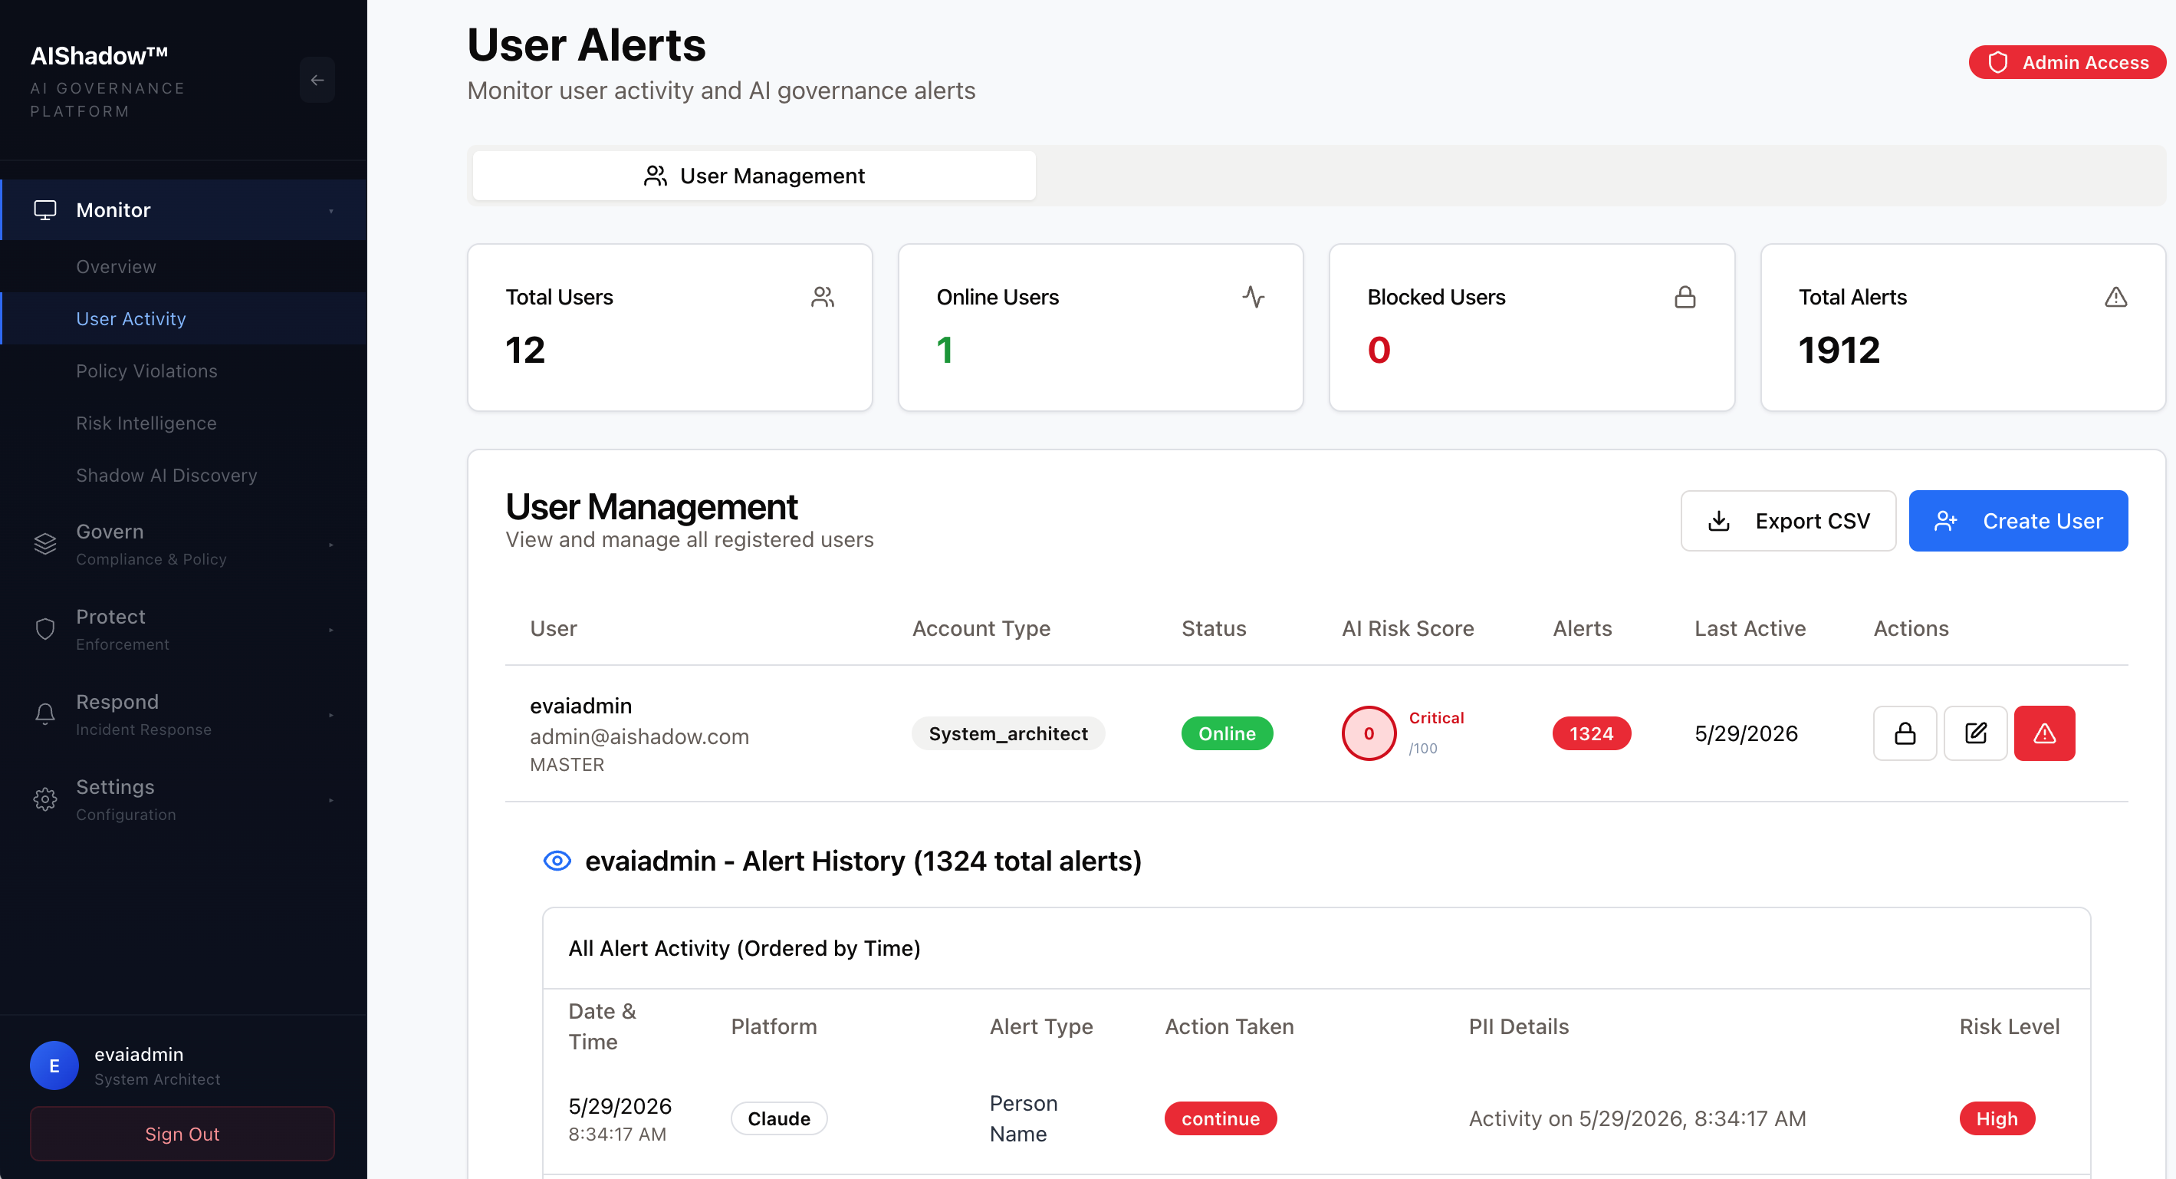Click the Total Users people icon
Image resolution: width=2176 pixels, height=1179 pixels.
822,297
